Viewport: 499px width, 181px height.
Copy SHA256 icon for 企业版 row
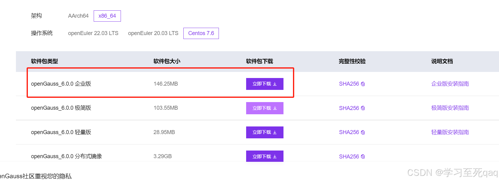363,84
